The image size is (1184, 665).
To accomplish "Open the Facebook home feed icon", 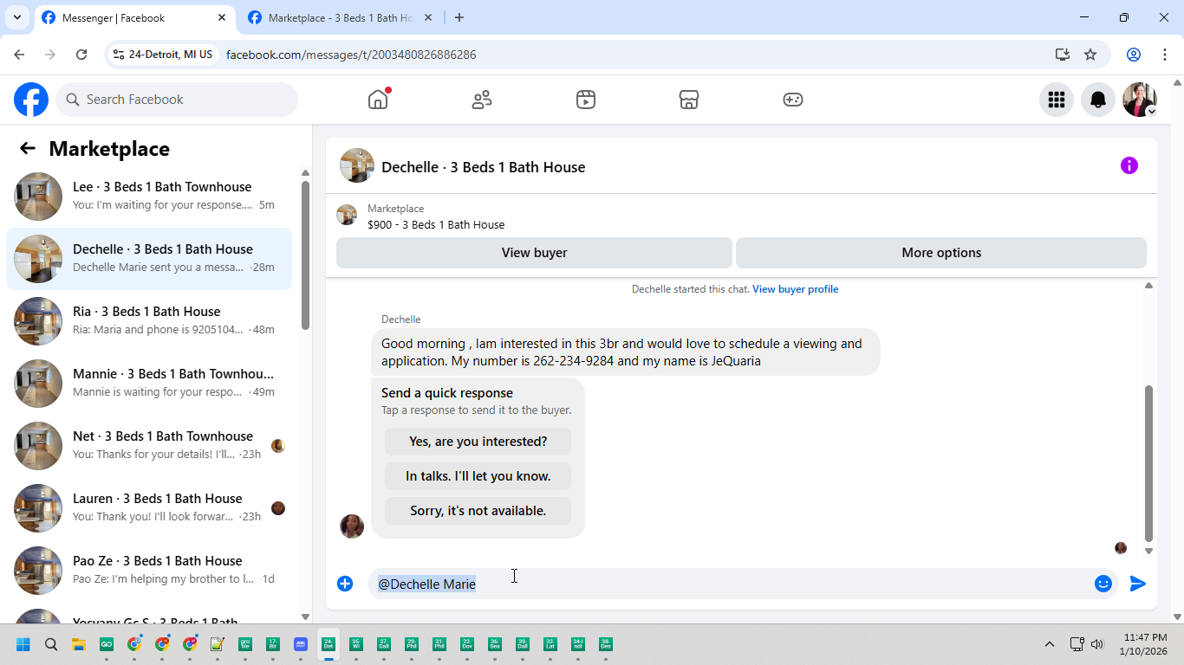I will point(378,100).
